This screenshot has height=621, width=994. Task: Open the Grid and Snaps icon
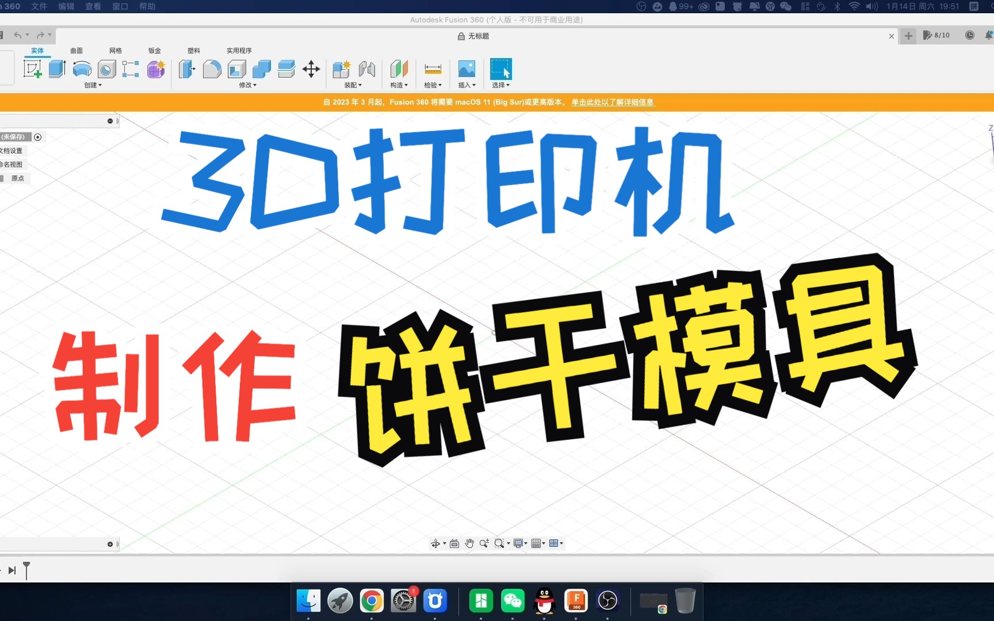(x=536, y=543)
